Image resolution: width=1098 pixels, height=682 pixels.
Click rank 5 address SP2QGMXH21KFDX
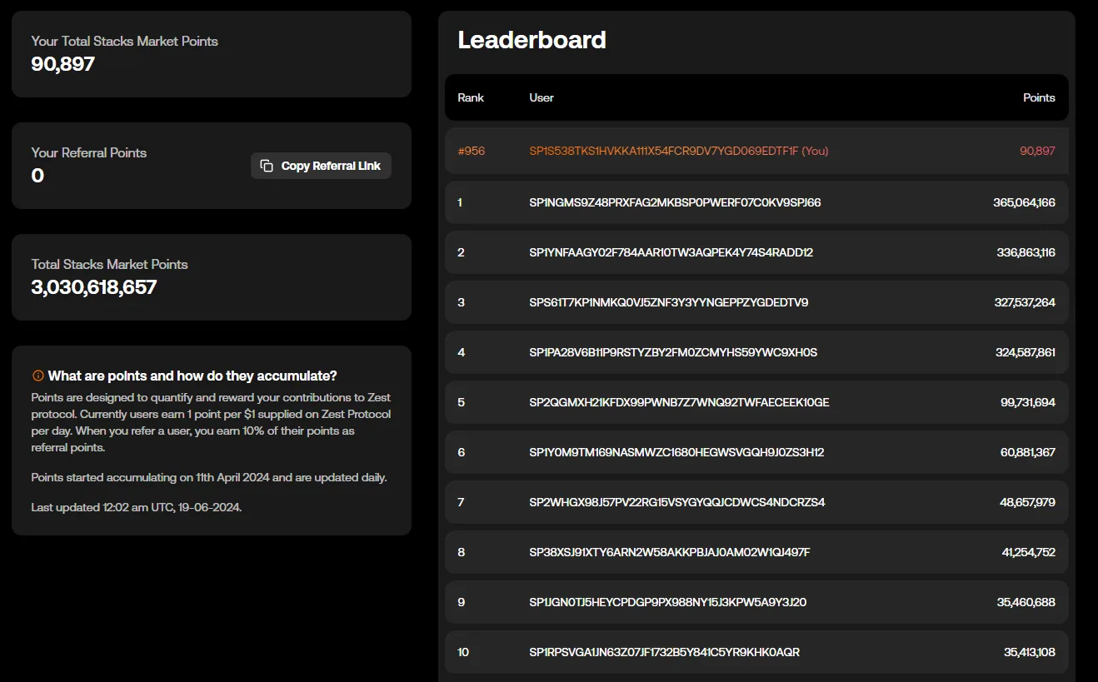pyautogui.click(x=680, y=402)
